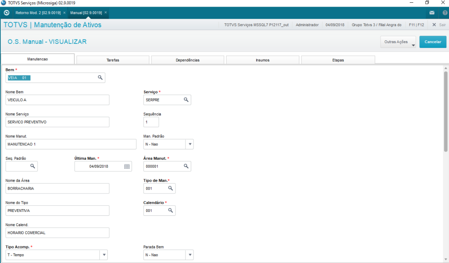This screenshot has height=263, width=449.
Task: Click the scrollbar down arrow
Action: click(x=446, y=259)
